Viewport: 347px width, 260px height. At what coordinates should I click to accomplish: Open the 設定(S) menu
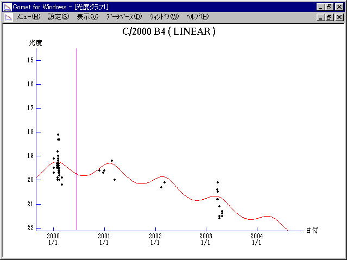(x=59, y=17)
